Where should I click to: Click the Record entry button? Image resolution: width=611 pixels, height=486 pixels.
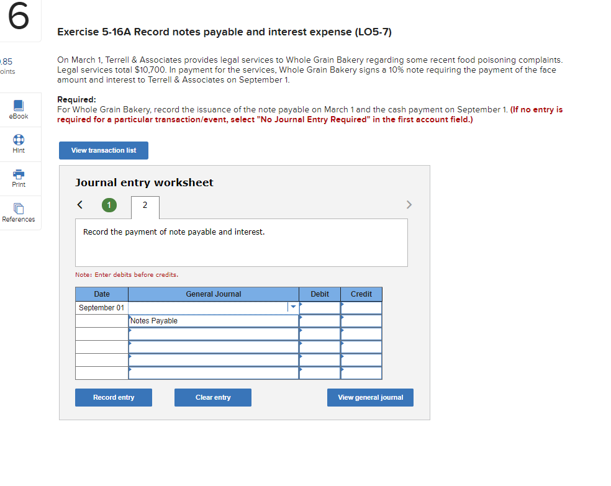click(x=113, y=397)
